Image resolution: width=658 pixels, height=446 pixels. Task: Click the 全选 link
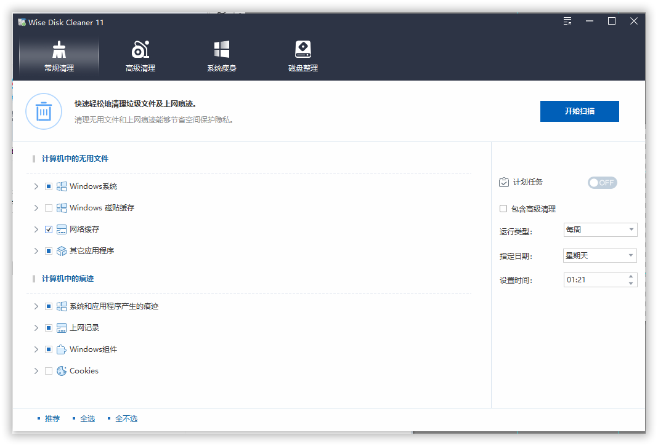(x=87, y=419)
